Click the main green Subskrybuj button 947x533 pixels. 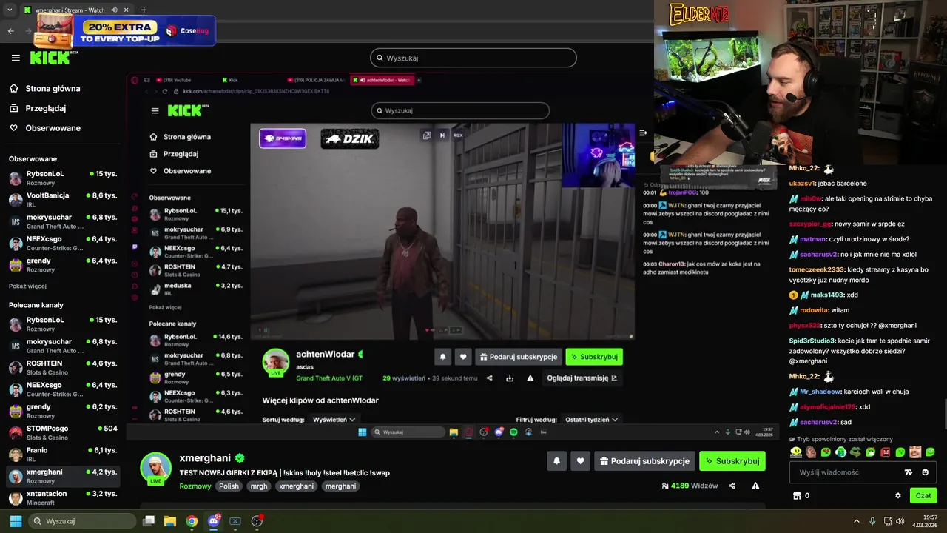pos(732,460)
